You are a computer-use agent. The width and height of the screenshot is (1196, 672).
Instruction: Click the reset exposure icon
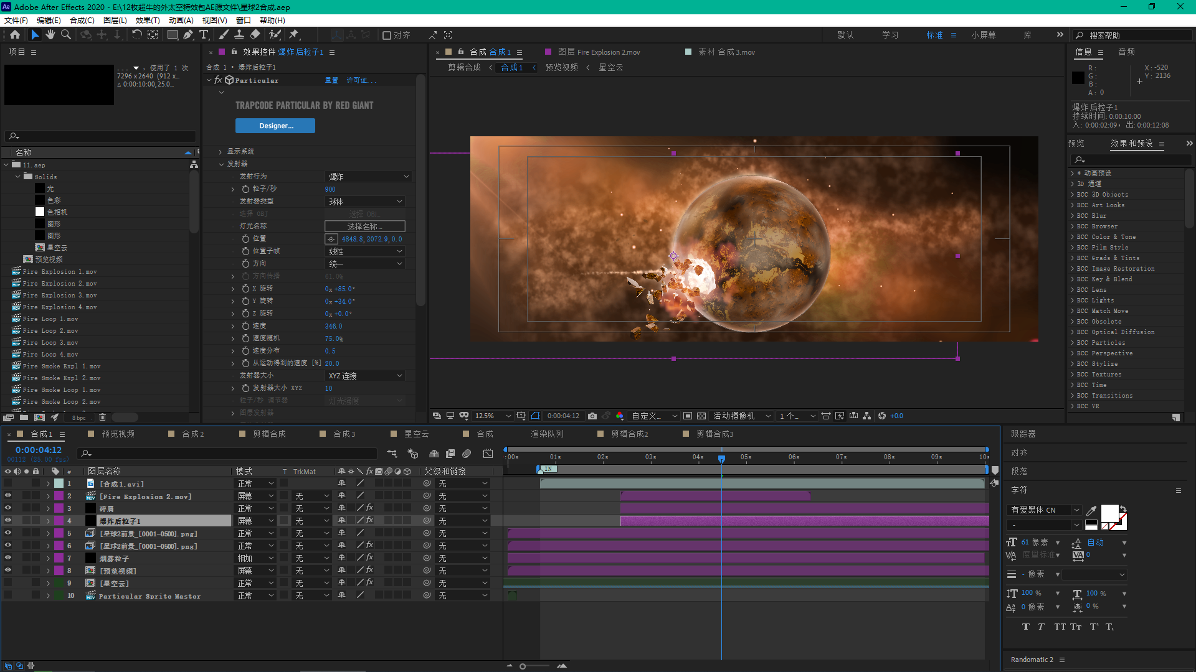[882, 416]
